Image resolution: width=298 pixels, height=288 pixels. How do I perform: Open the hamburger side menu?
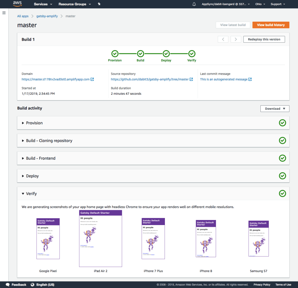(x=4, y=13)
